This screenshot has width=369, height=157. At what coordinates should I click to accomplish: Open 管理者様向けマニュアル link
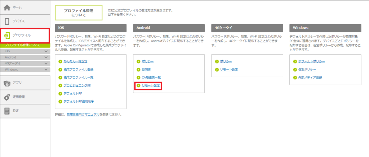click(x=83, y=115)
